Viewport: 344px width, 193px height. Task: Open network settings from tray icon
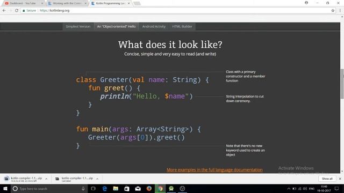coord(300,189)
